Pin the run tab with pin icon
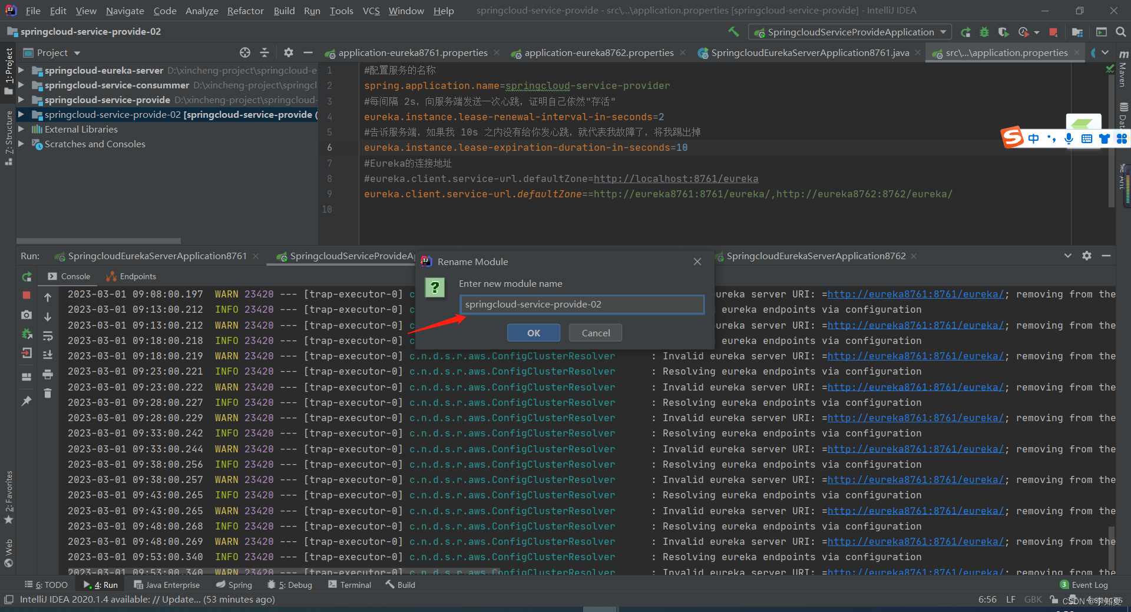 pyautogui.click(x=27, y=401)
